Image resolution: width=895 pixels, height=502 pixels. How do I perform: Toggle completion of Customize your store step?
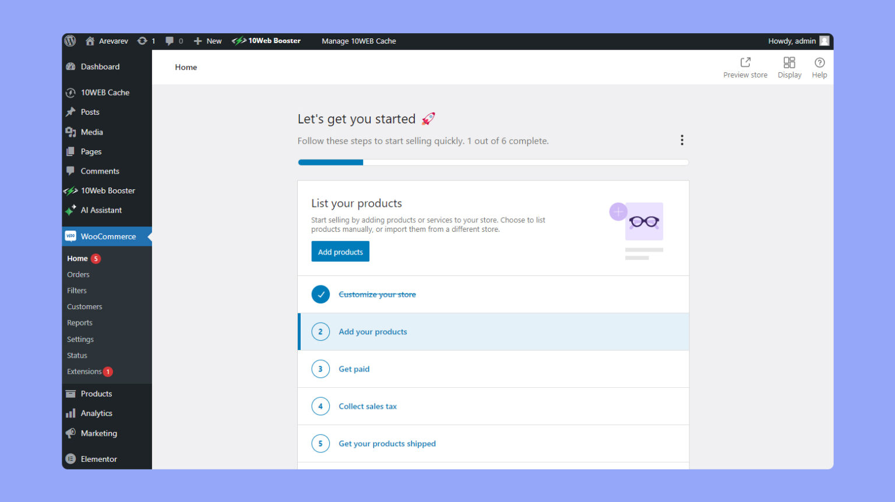[x=320, y=294]
